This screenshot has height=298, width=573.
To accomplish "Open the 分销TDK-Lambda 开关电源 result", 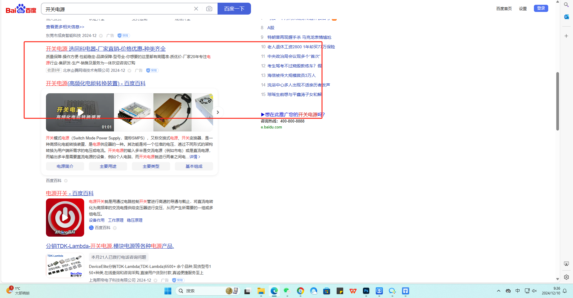I will (x=110, y=246).
